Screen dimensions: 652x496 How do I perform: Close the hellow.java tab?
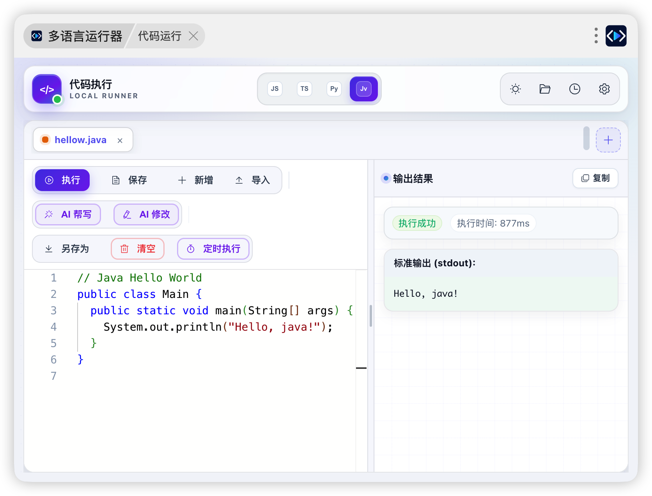pyautogui.click(x=120, y=140)
